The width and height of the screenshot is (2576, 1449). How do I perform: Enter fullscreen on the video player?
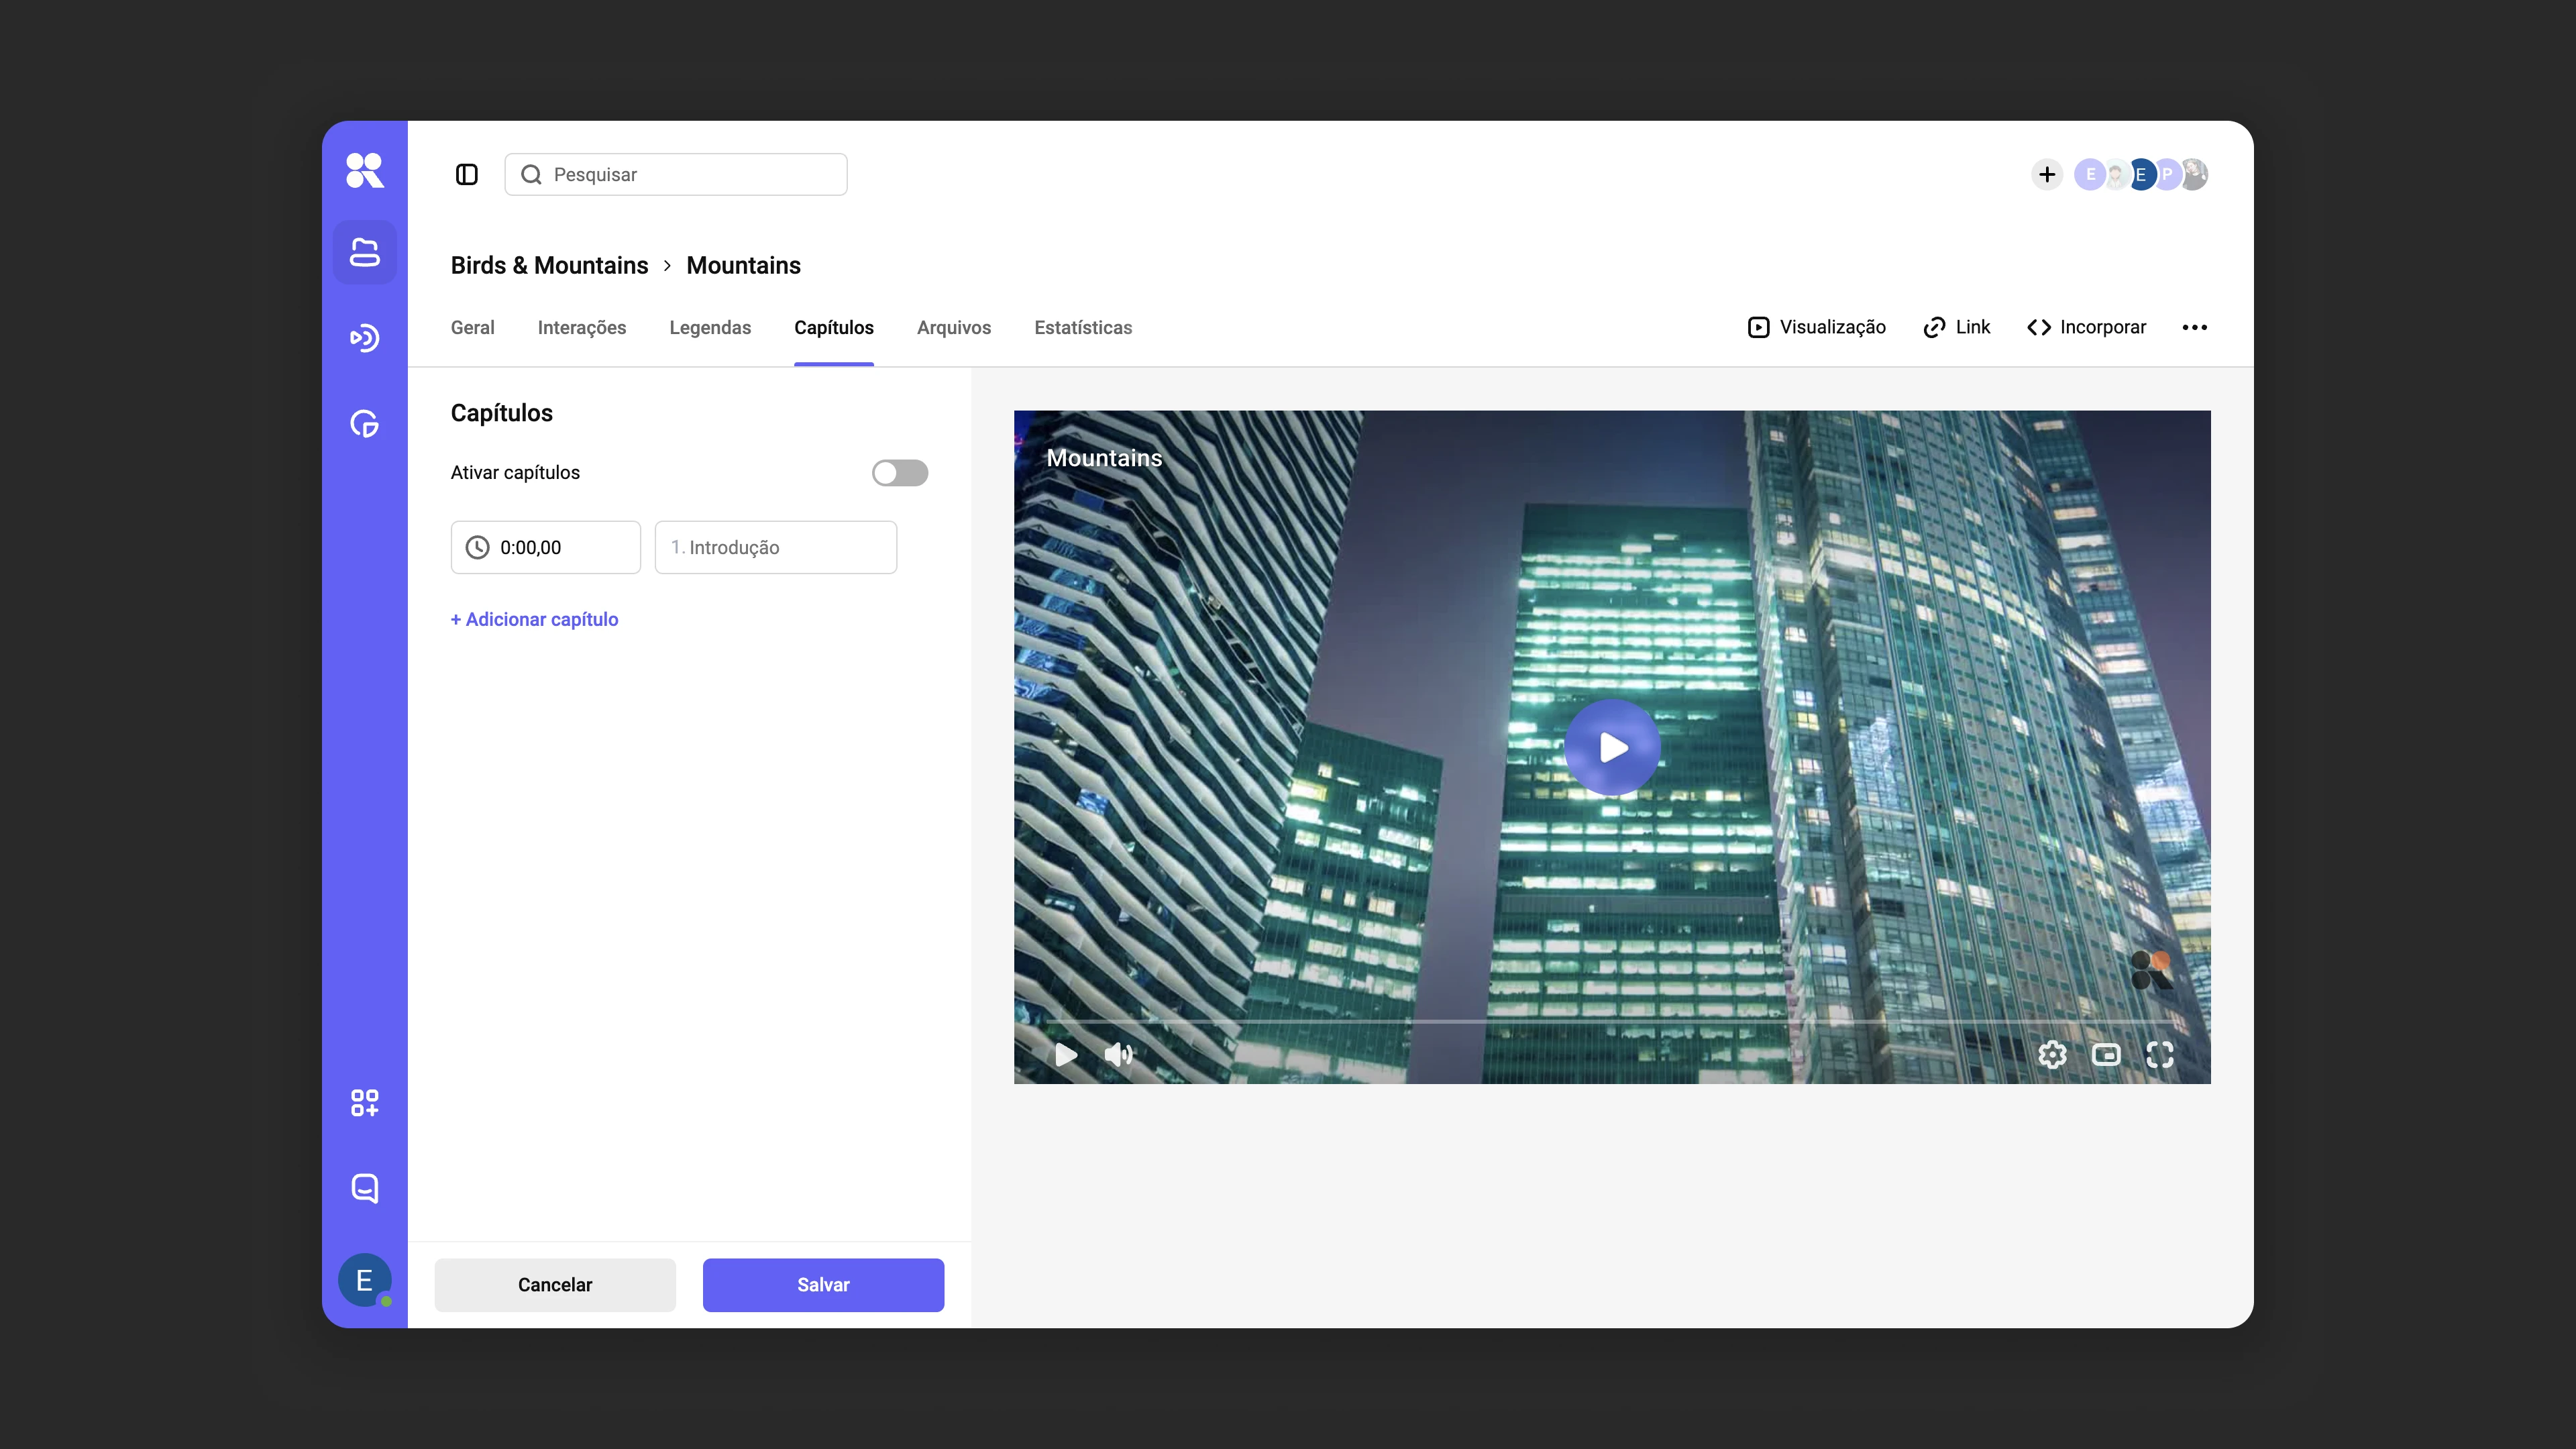click(x=2160, y=1054)
